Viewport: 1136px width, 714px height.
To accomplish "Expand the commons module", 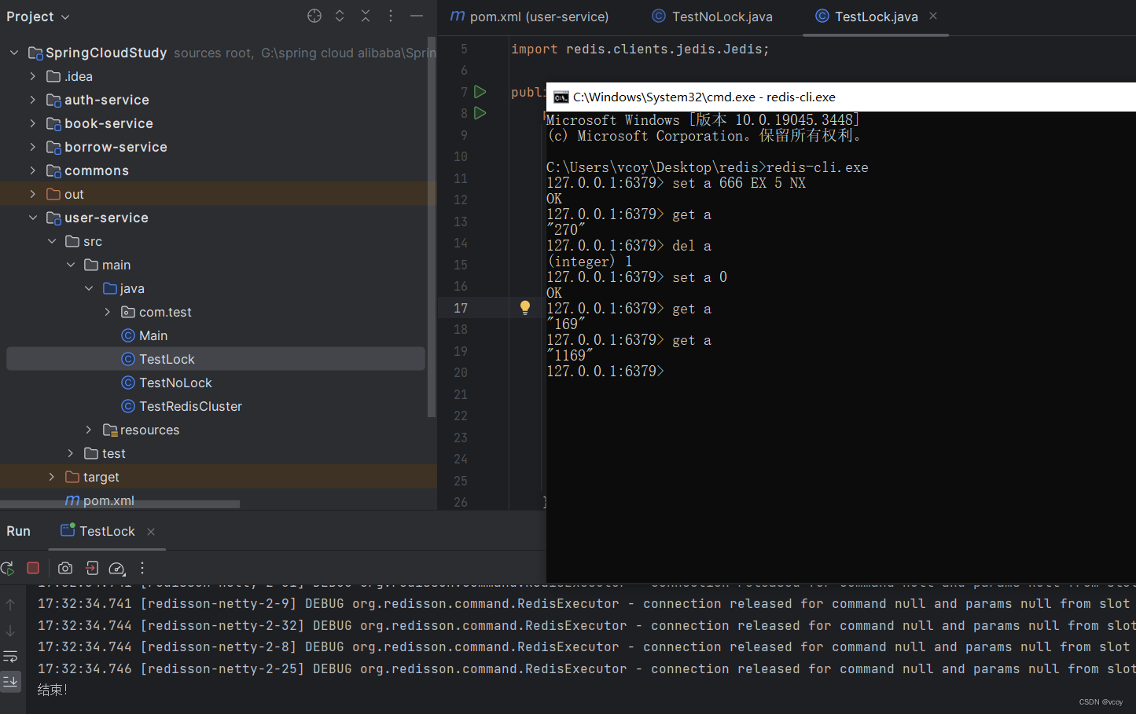I will tap(33, 170).
